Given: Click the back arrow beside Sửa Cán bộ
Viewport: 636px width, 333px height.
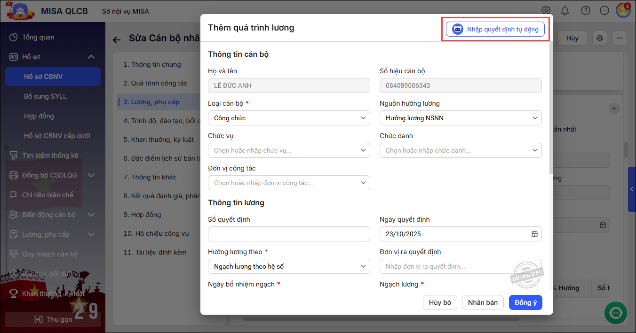Looking at the screenshot, I should (x=117, y=39).
